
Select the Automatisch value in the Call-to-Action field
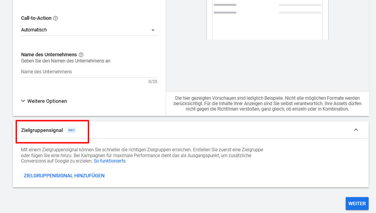[34, 30]
